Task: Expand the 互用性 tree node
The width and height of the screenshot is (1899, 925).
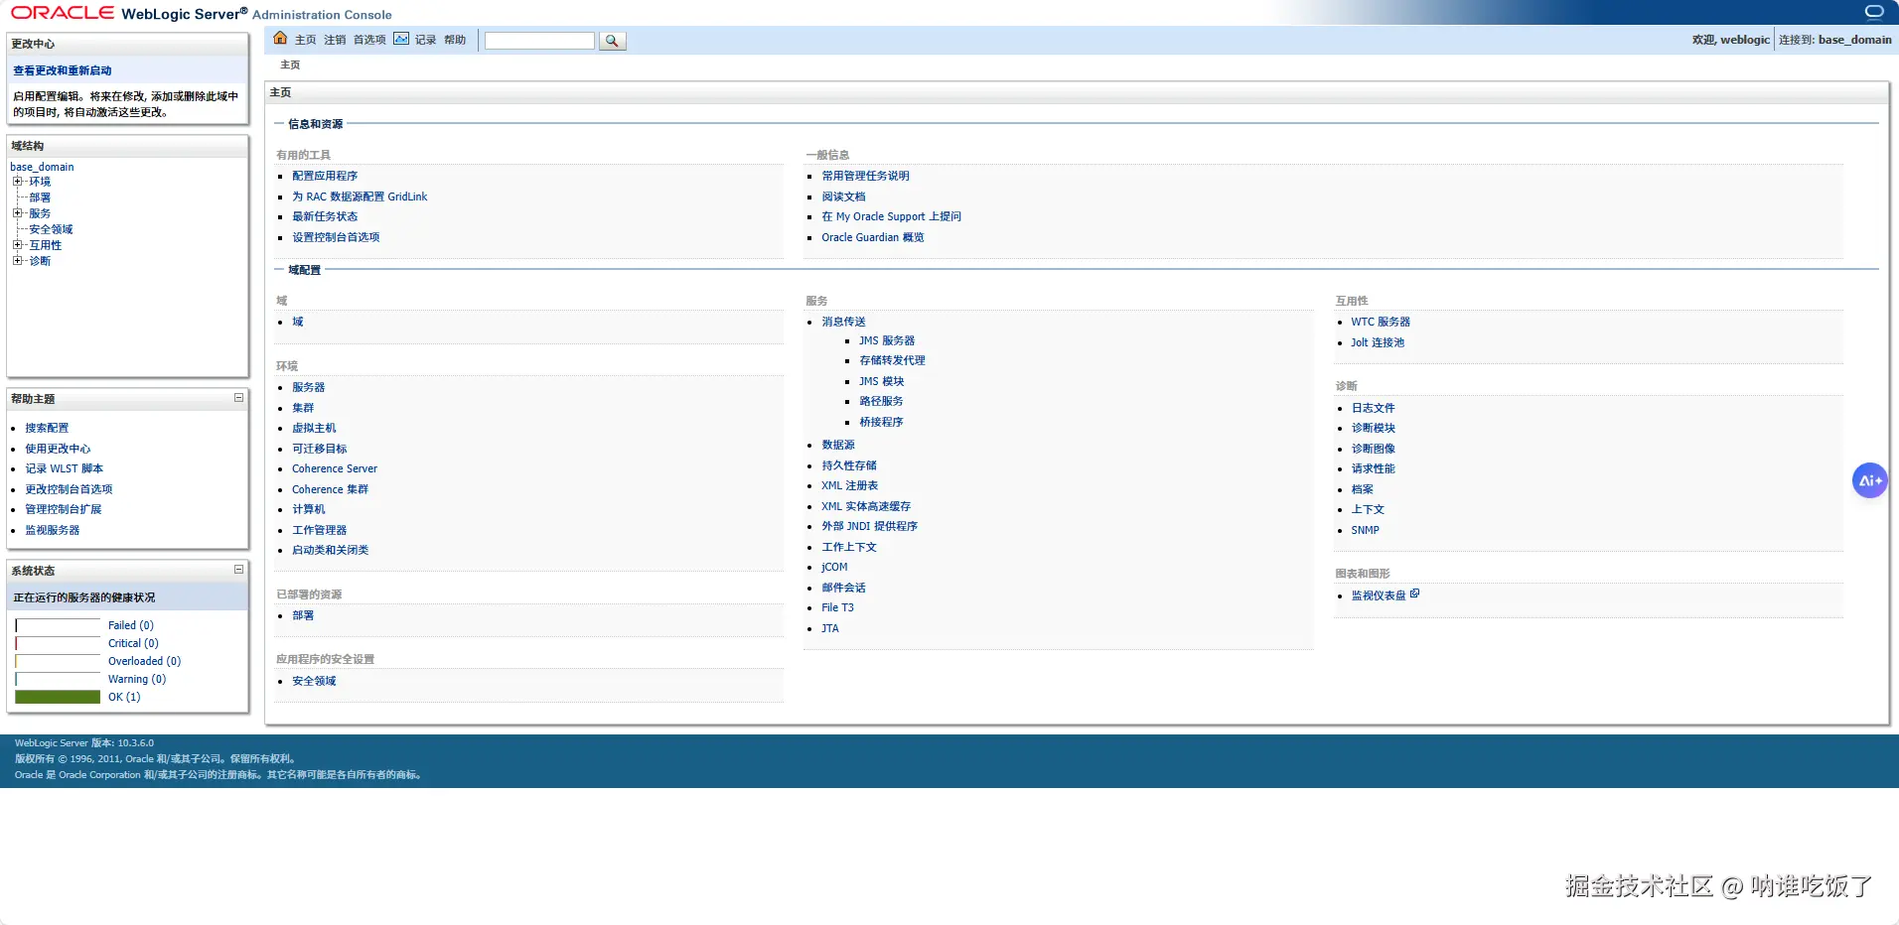Action: pos(17,245)
